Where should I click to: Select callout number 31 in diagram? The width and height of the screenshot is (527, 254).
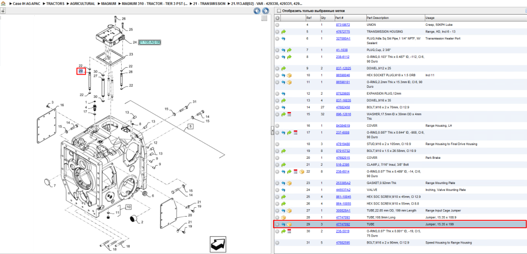coord(194,101)
